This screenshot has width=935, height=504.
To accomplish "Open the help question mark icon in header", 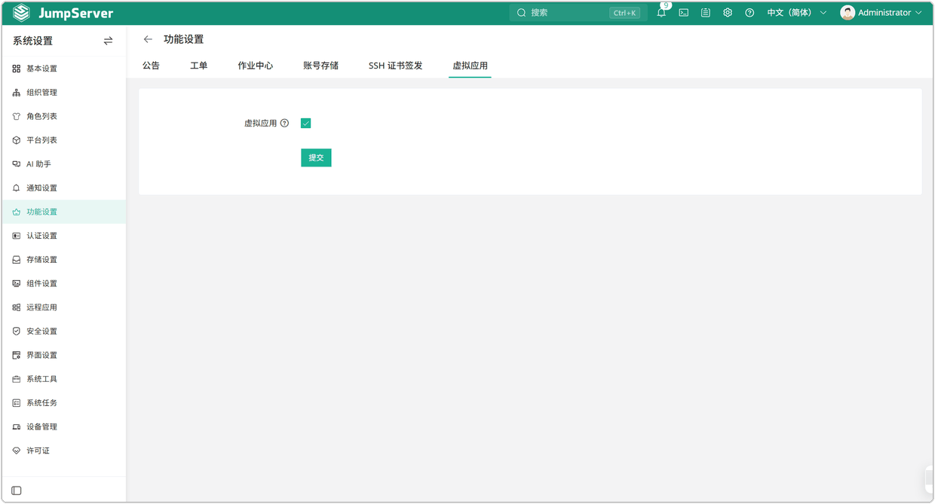I will coord(750,13).
